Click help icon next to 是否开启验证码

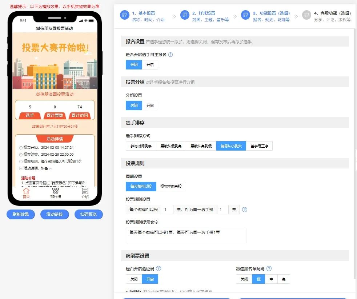click(x=159, y=269)
